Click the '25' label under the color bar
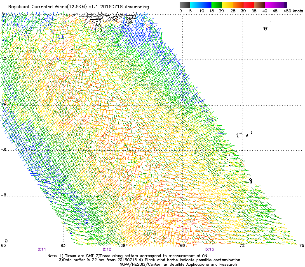Viewport: 305px width, 267px height. [x=232, y=11]
